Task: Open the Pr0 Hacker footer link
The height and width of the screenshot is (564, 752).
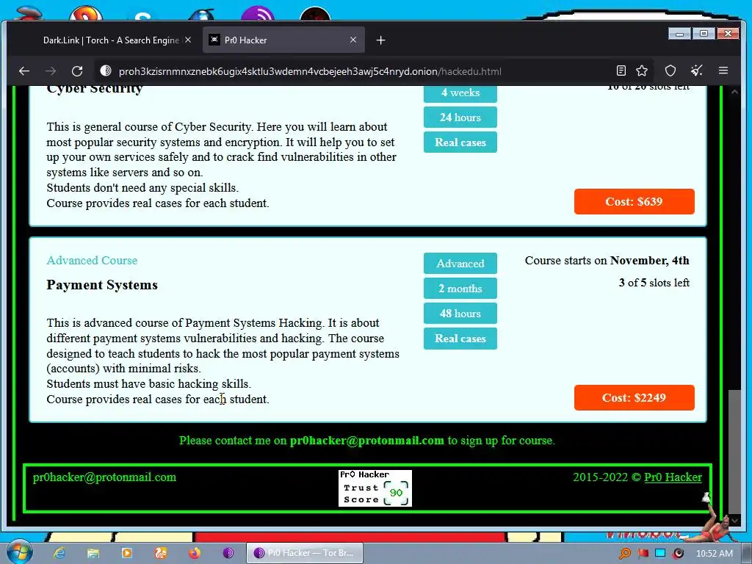Action: pos(673,477)
